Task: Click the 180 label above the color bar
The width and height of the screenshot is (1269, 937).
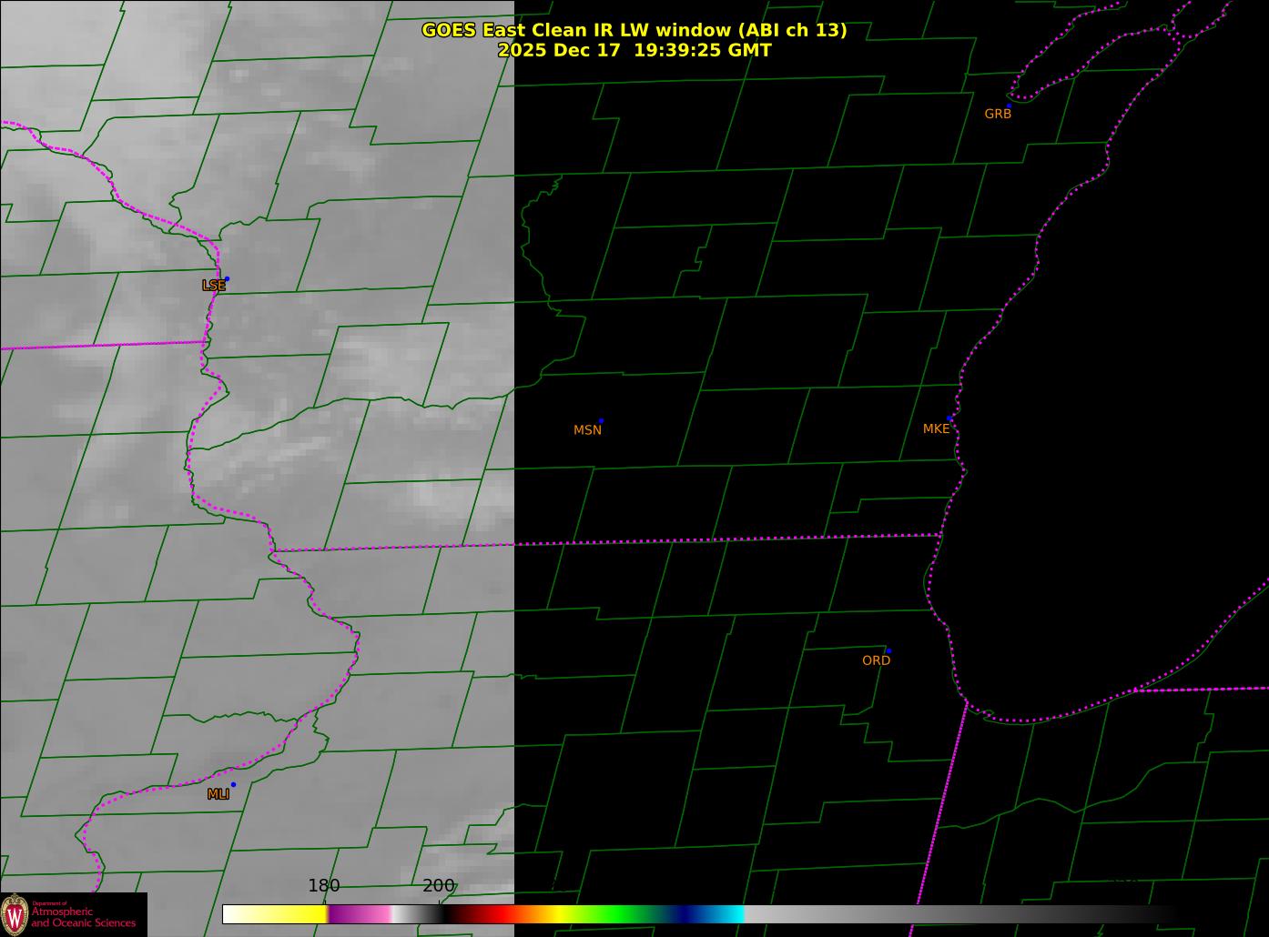Action: point(323,886)
